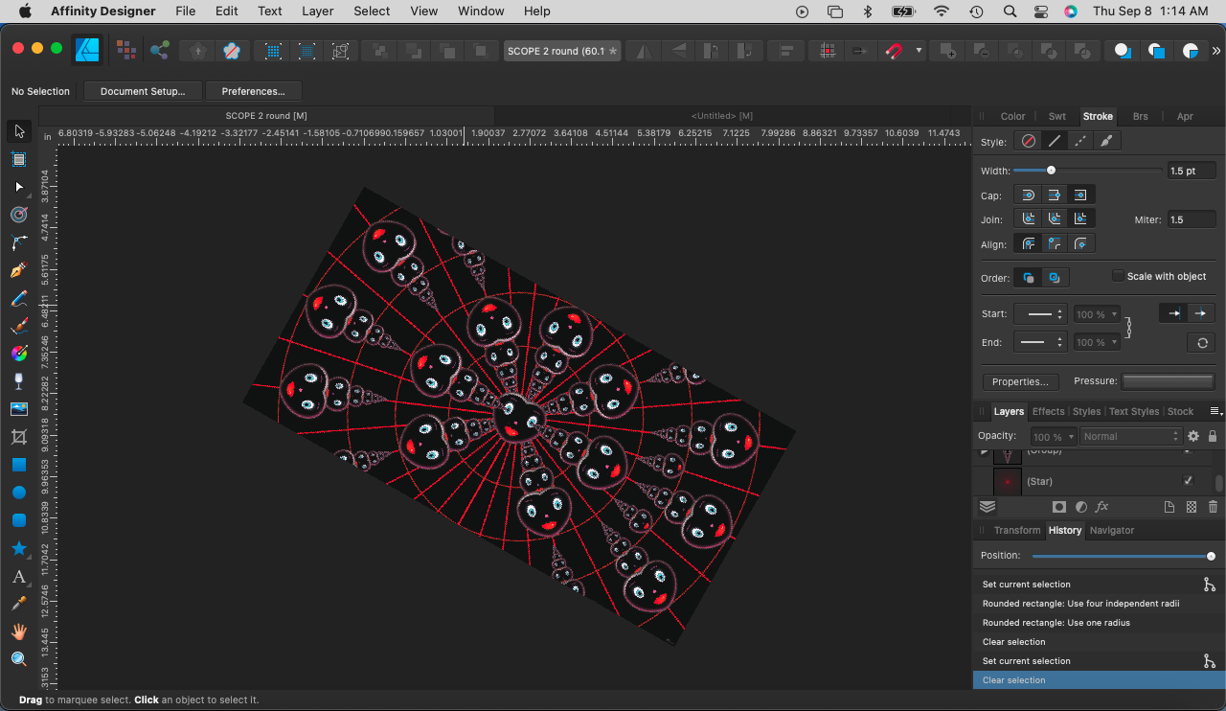Viewport: 1226px width, 711px height.
Task: Open Layers panel options menu
Action: click(1215, 411)
